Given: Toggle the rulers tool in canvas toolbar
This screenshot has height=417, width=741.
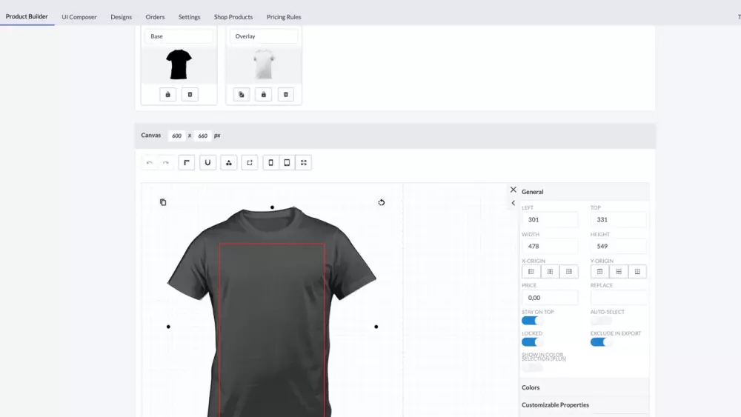Looking at the screenshot, I should point(187,162).
